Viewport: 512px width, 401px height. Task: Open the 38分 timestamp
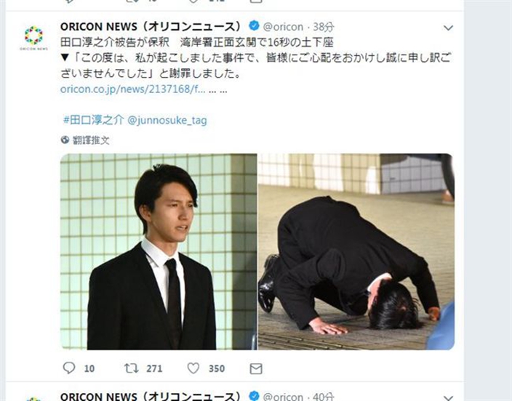pos(323,27)
